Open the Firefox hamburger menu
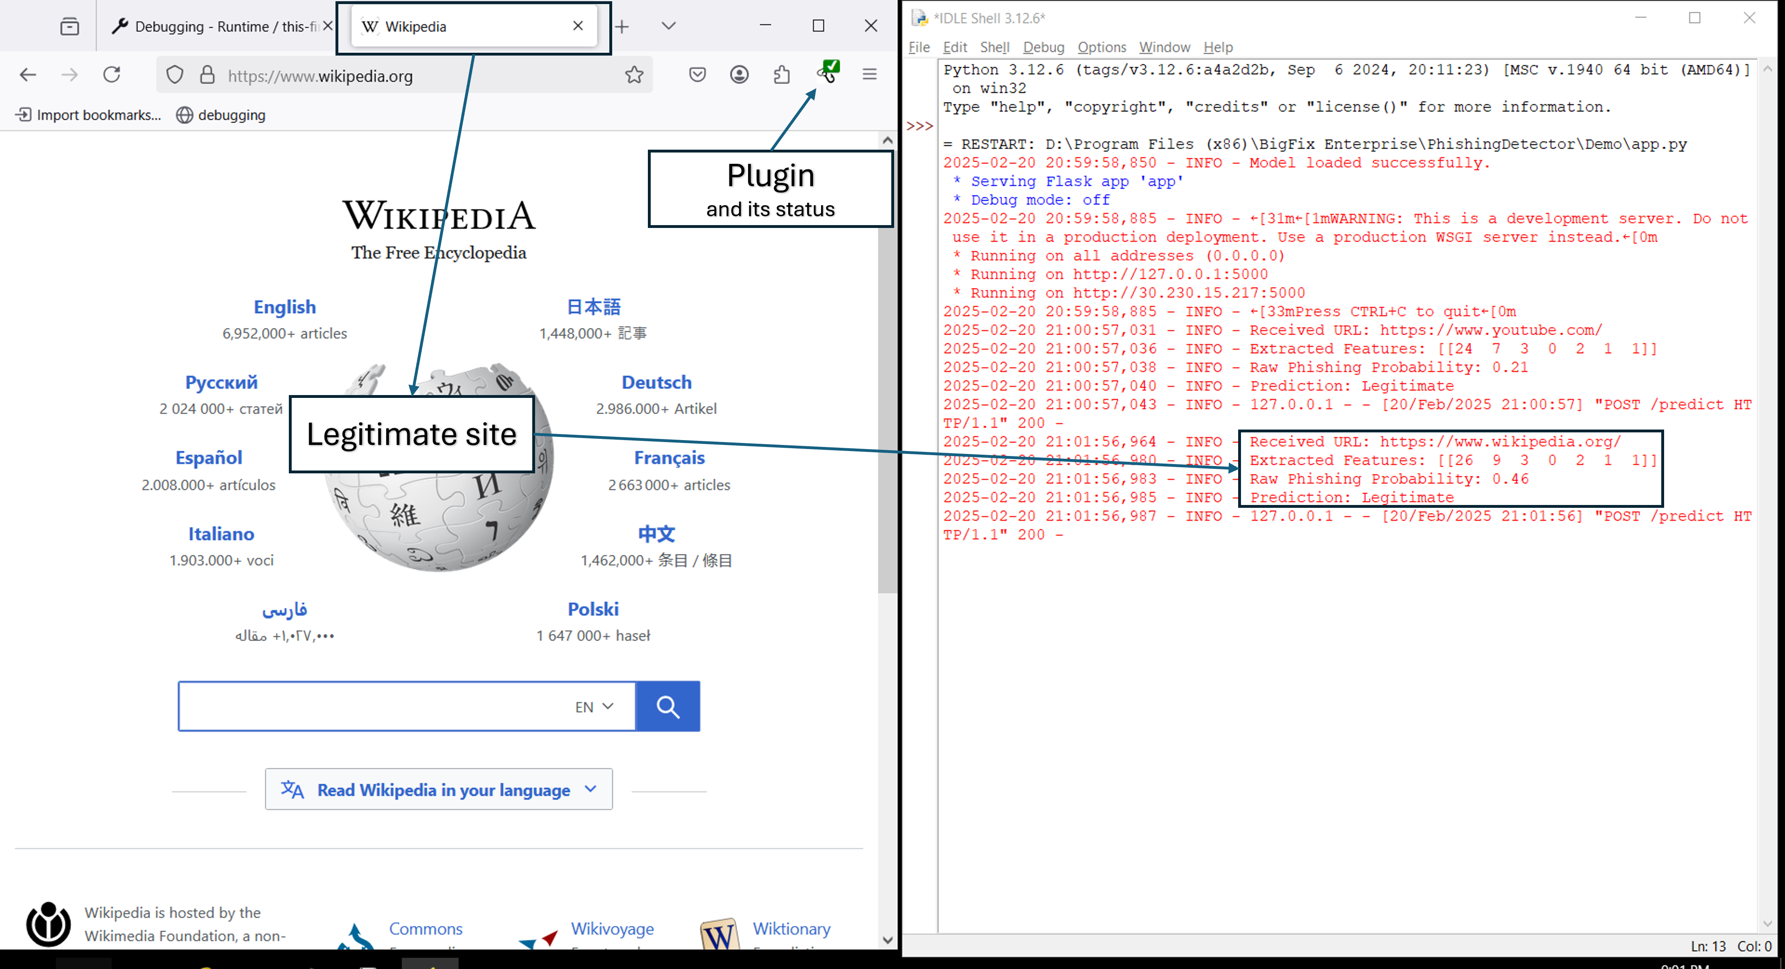Screen dimensions: 1785x969 point(870,75)
